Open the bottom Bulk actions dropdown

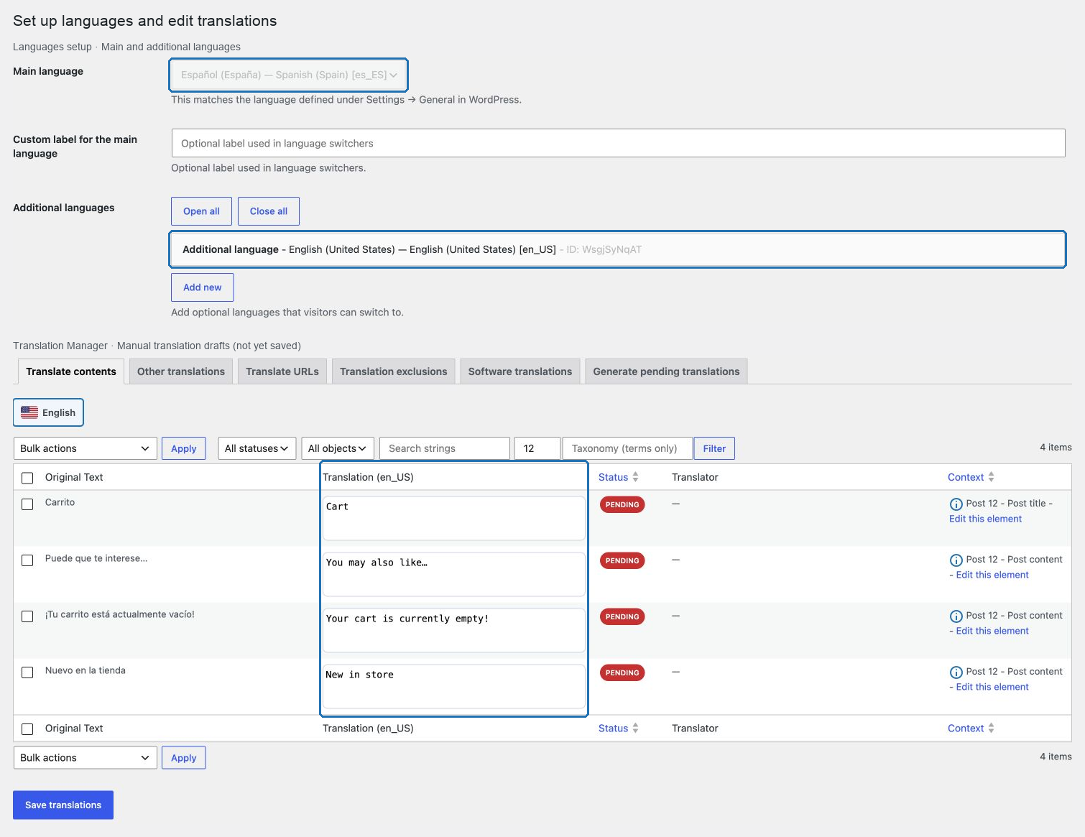[85, 758]
